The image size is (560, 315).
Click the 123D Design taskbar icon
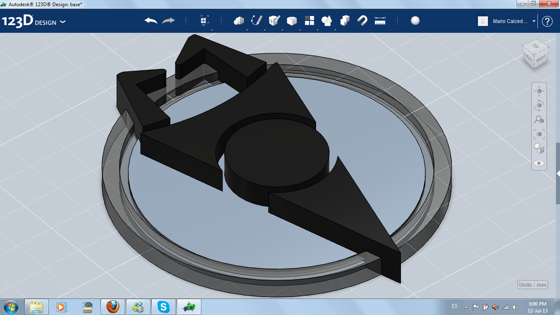[x=189, y=307]
